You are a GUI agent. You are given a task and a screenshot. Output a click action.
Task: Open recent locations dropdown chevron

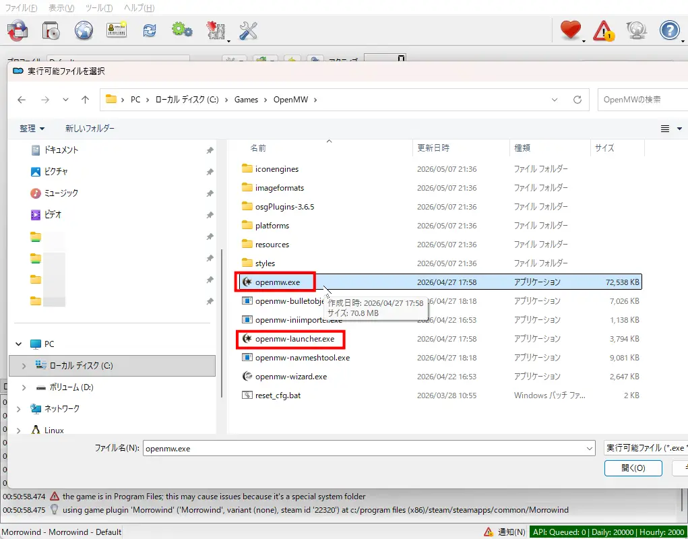65,100
